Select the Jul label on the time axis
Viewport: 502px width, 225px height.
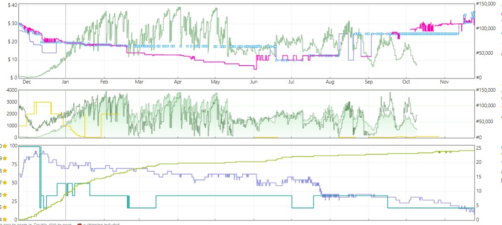tap(291, 82)
